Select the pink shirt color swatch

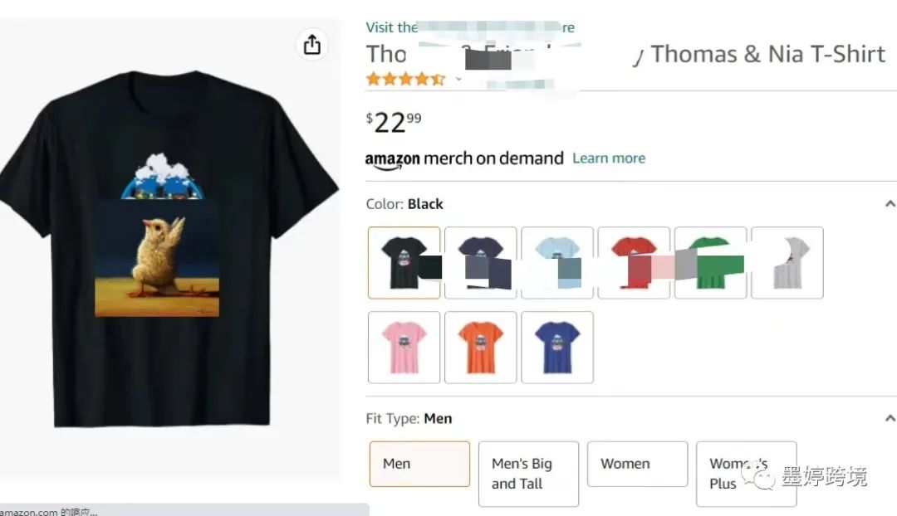(404, 347)
